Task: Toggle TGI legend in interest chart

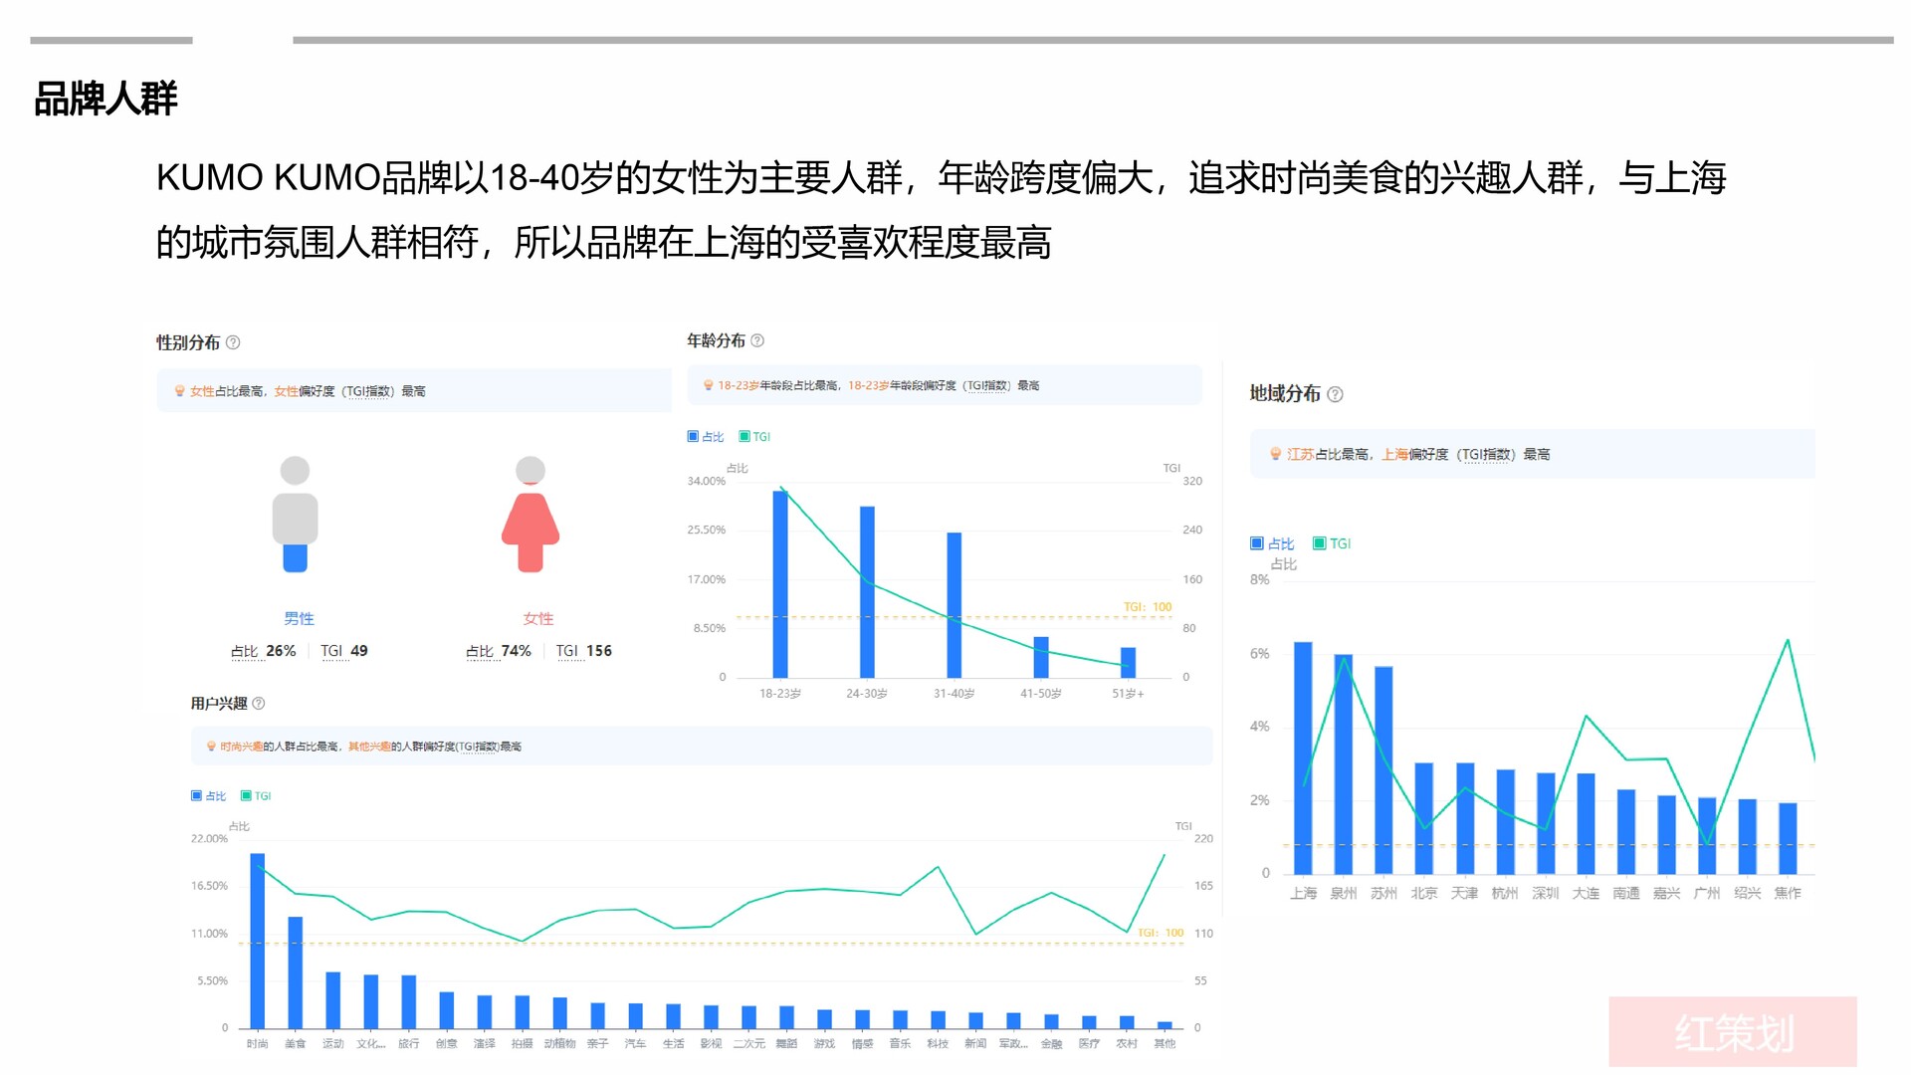Action: point(256,795)
